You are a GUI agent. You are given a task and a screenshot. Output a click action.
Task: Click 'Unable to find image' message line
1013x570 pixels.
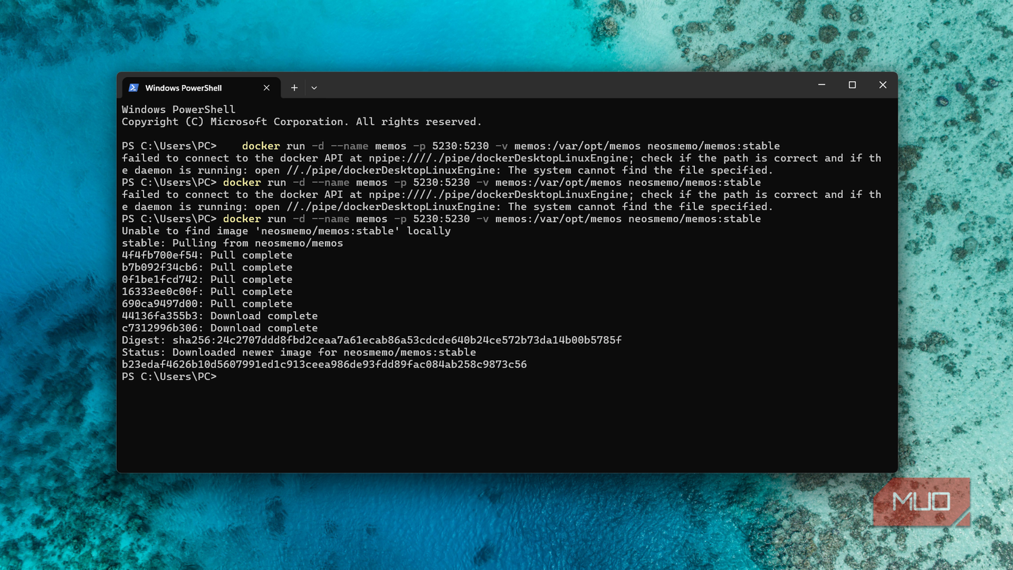click(286, 231)
